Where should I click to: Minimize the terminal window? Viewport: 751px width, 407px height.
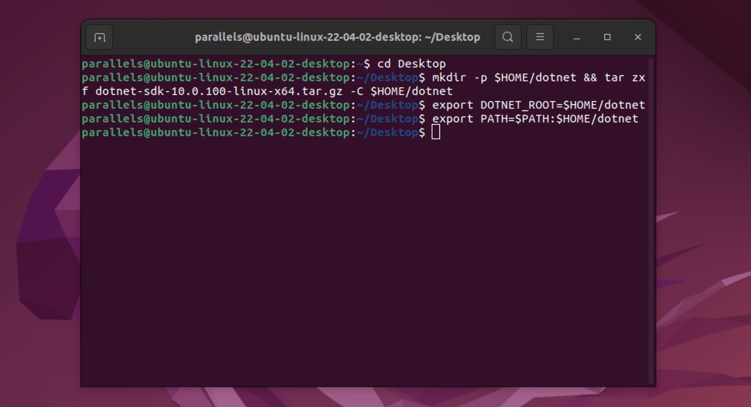pos(577,37)
